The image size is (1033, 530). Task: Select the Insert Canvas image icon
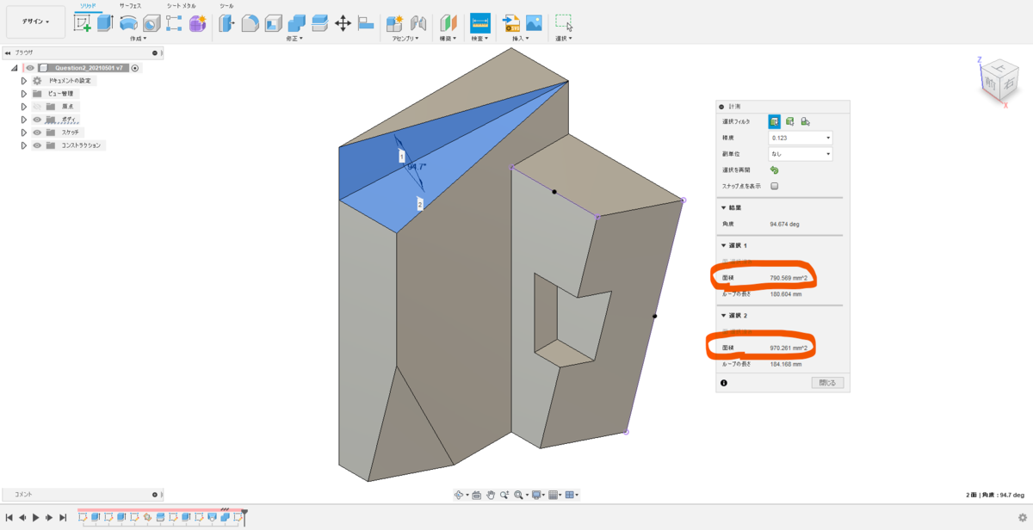pyautogui.click(x=535, y=23)
